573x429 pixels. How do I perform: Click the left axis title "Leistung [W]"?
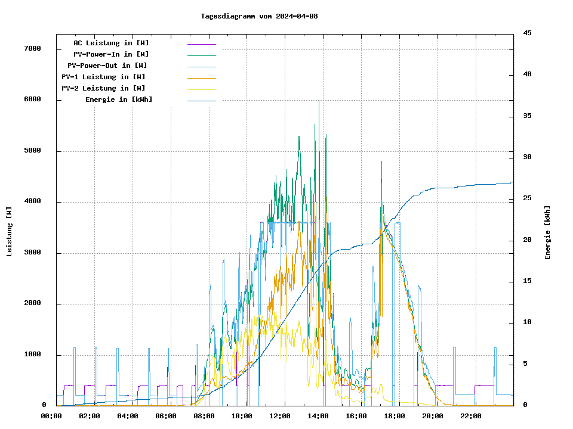(10, 232)
